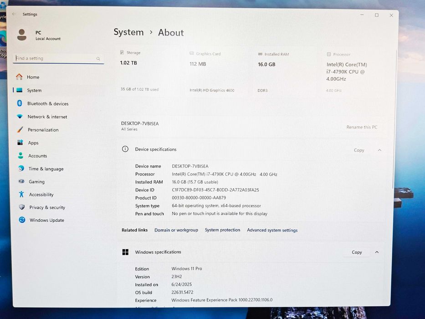
Task: Click Intel(R) HD Graphics 4600 text
Action: [212, 90]
